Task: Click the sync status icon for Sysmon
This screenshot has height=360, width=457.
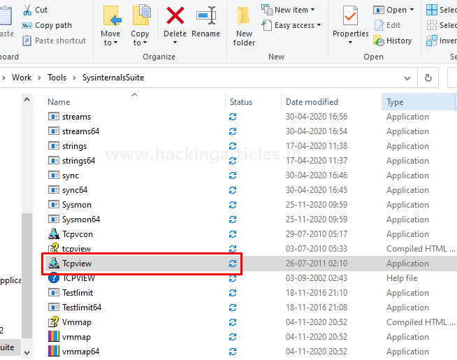Action: point(233,205)
